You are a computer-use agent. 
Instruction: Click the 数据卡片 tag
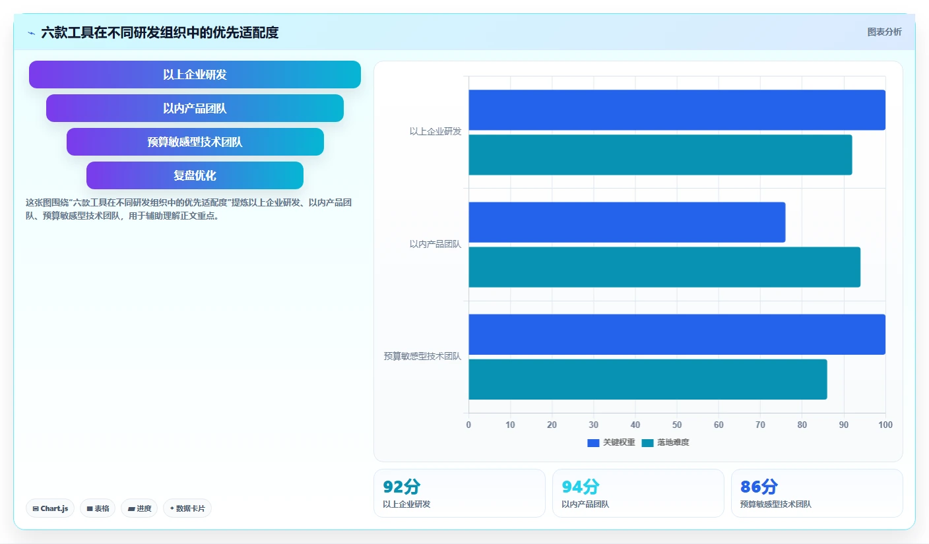[x=187, y=508]
